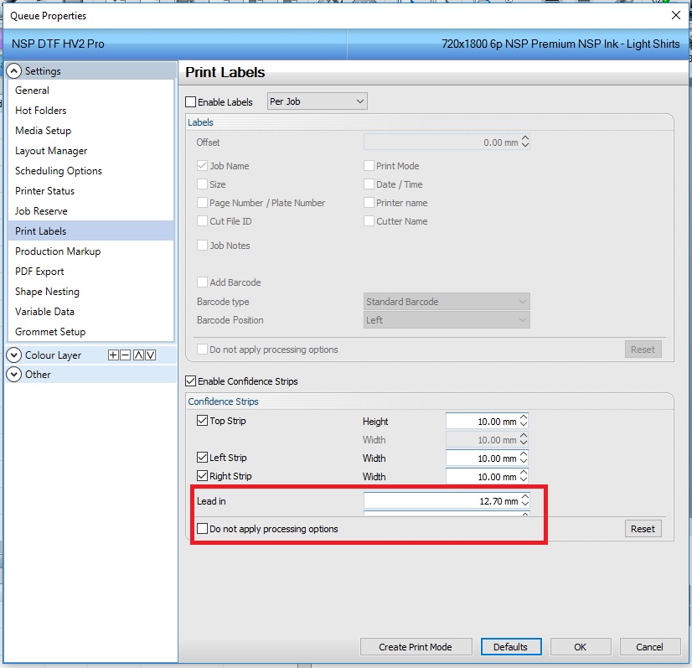Screen dimensions: 692x668
Task: Click the Defaults button
Action: point(511,647)
